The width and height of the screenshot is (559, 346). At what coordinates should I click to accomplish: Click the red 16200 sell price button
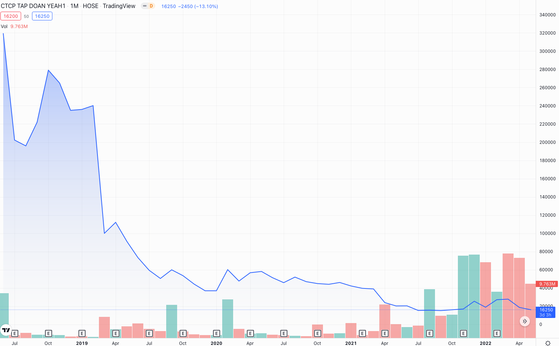[11, 16]
